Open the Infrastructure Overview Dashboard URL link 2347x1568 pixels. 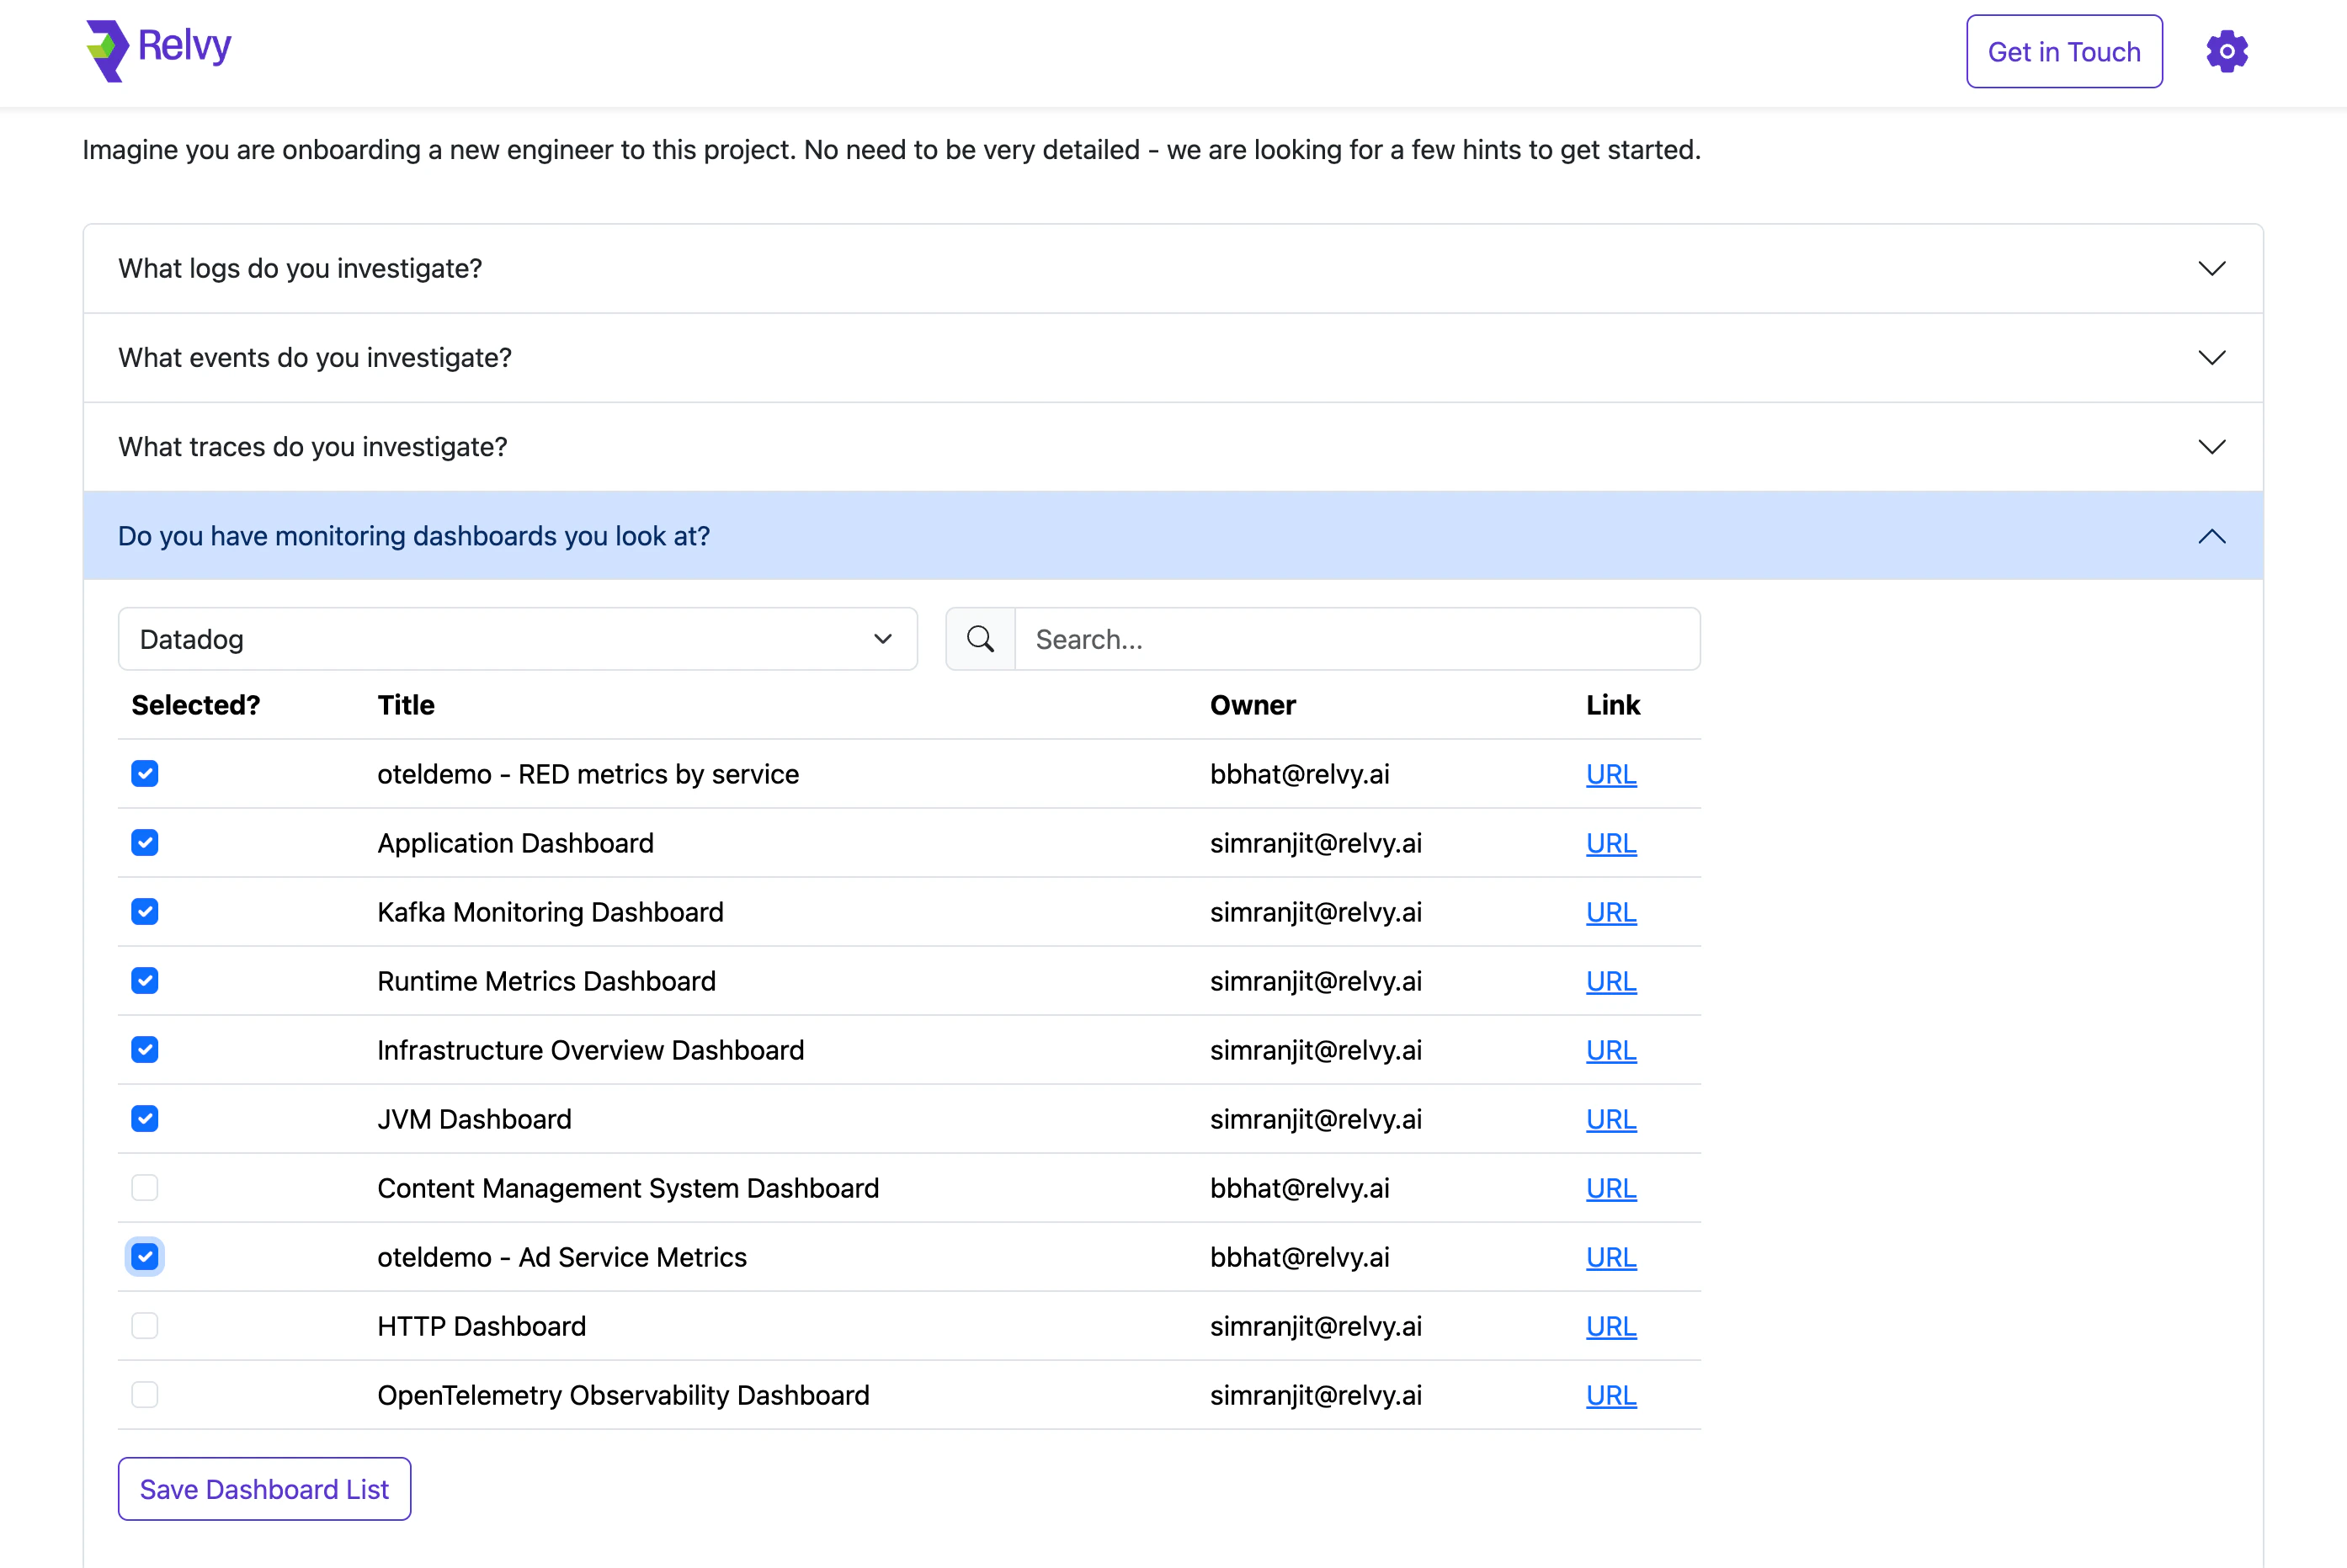1610,1050
